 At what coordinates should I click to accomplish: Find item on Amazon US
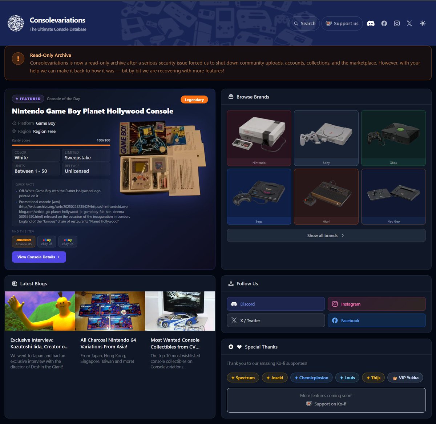point(24,242)
